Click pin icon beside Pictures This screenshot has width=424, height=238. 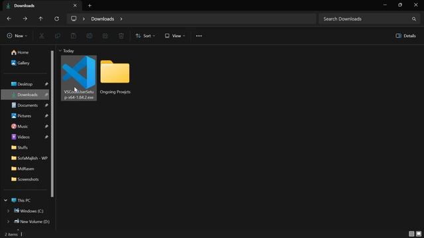click(x=46, y=116)
